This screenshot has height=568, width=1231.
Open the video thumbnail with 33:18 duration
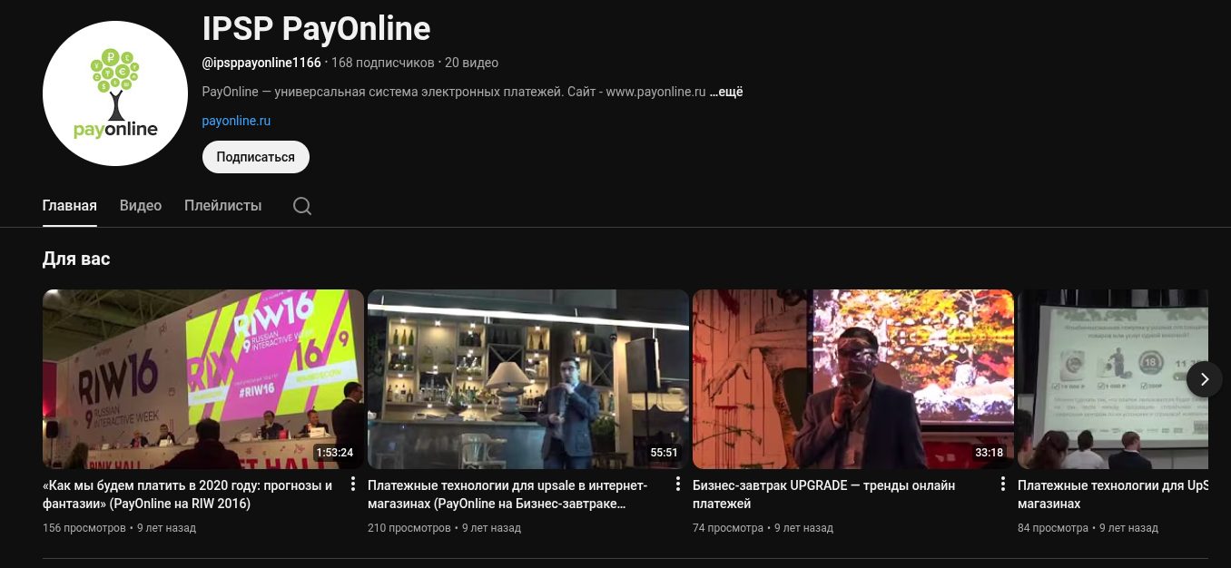tap(852, 378)
